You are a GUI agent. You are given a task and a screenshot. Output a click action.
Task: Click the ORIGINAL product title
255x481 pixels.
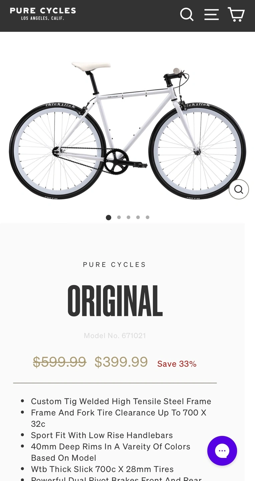coord(115,301)
